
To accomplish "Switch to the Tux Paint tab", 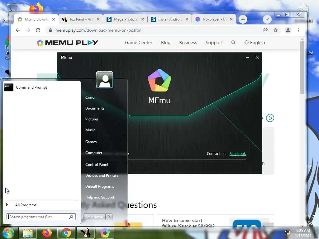I will click(81, 19).
